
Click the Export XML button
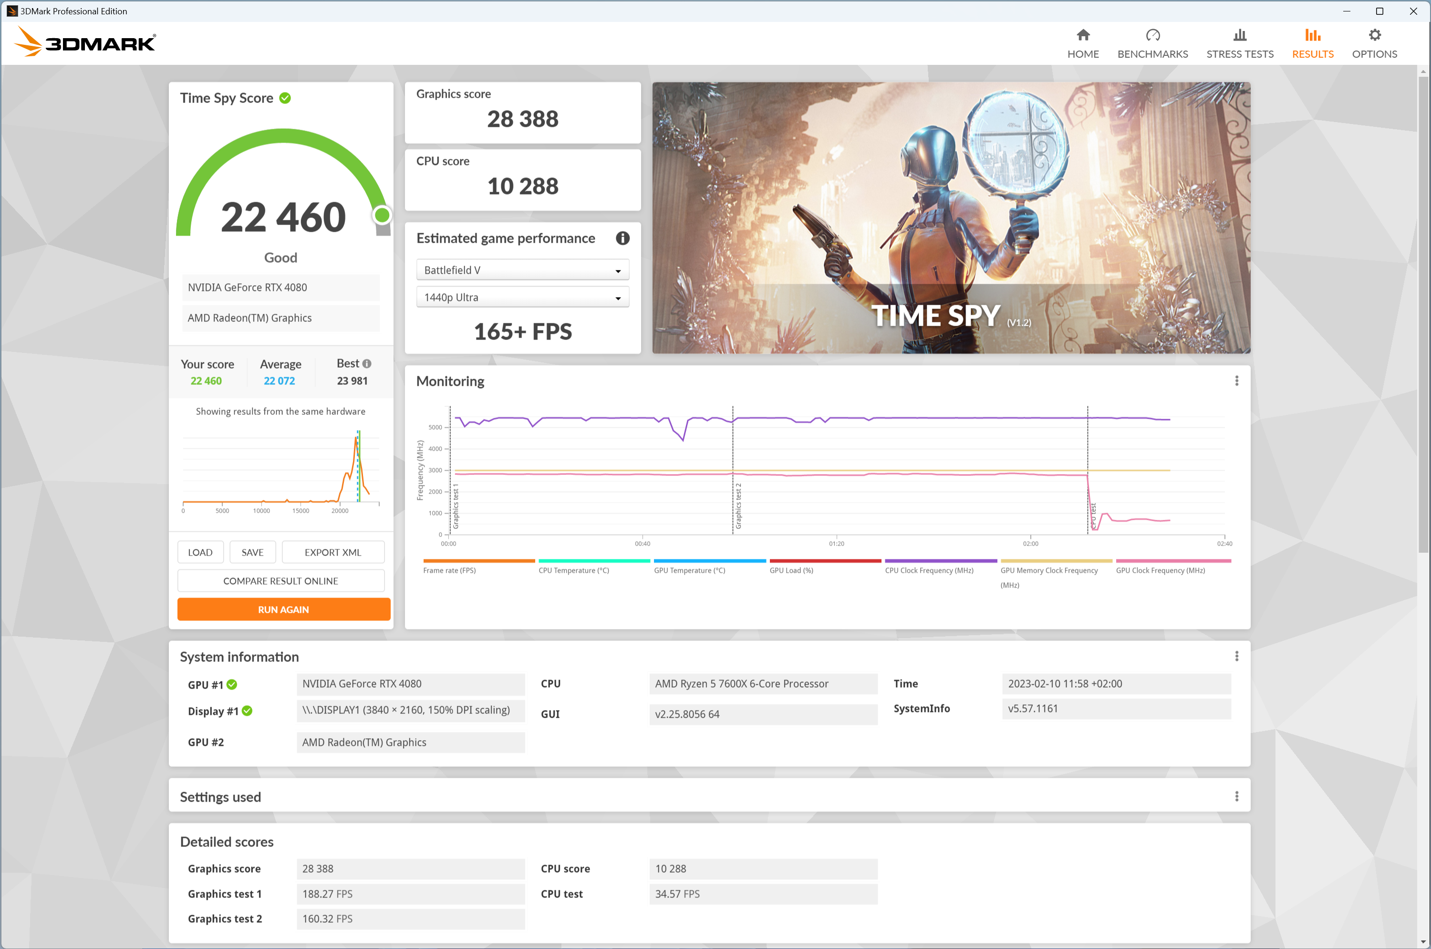[332, 552]
